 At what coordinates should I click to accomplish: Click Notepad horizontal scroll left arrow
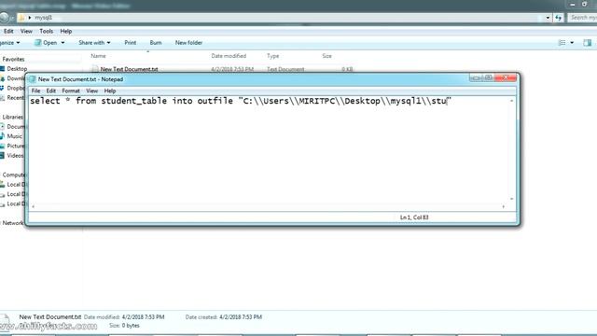click(x=34, y=206)
